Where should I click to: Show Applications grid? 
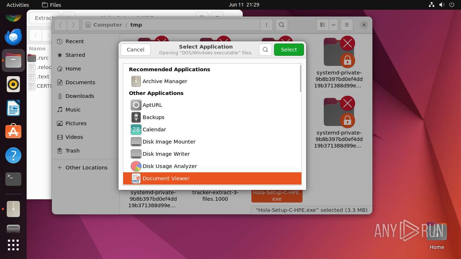pyautogui.click(x=13, y=245)
